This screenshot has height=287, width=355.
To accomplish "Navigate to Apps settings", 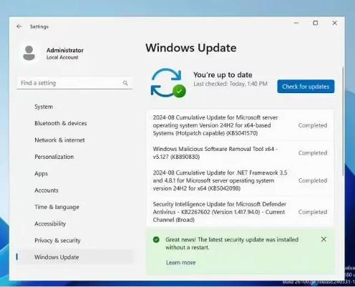I will click(x=41, y=174).
